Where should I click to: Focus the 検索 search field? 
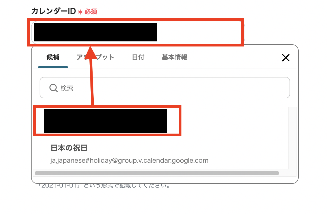point(165,88)
